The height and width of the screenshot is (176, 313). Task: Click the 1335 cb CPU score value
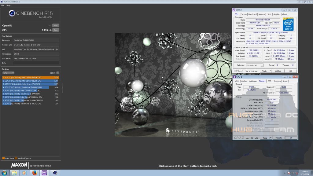point(47,30)
